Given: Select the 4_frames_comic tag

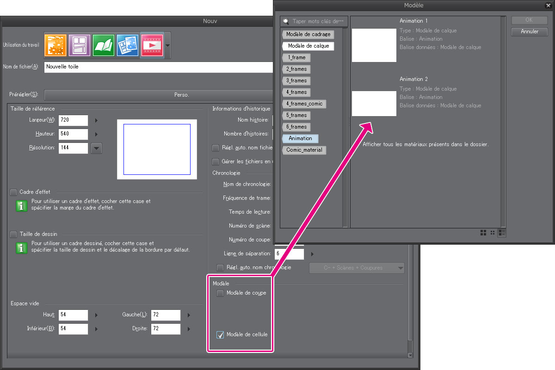Looking at the screenshot, I should (x=304, y=104).
